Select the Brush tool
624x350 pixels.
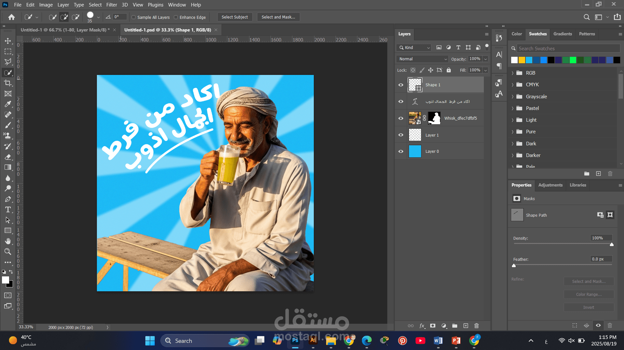8,125
